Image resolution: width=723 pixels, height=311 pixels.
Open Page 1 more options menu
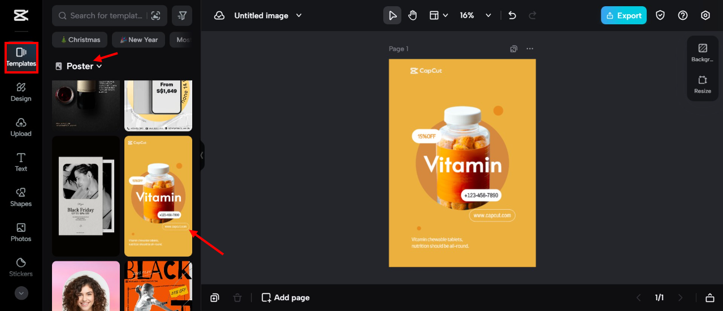[x=530, y=49]
